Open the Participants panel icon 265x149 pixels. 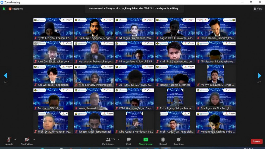tap(108, 140)
